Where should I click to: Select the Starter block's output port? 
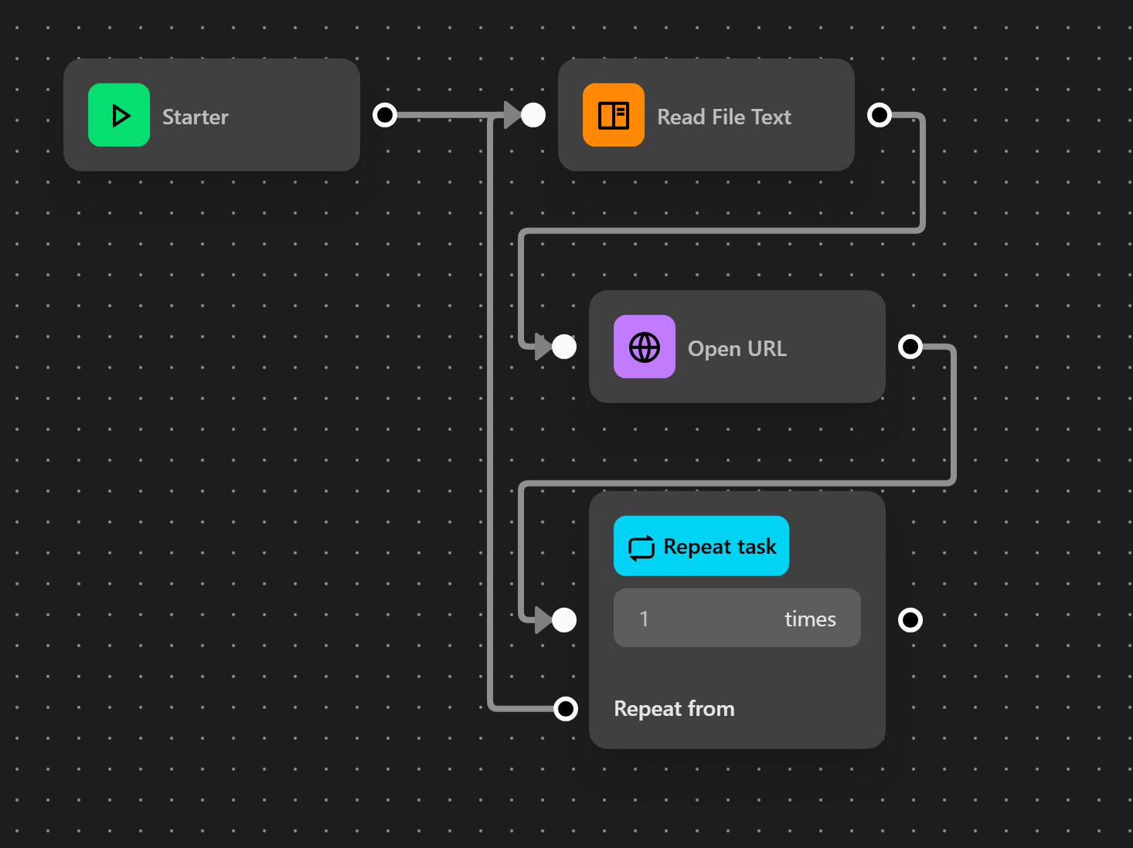[385, 115]
